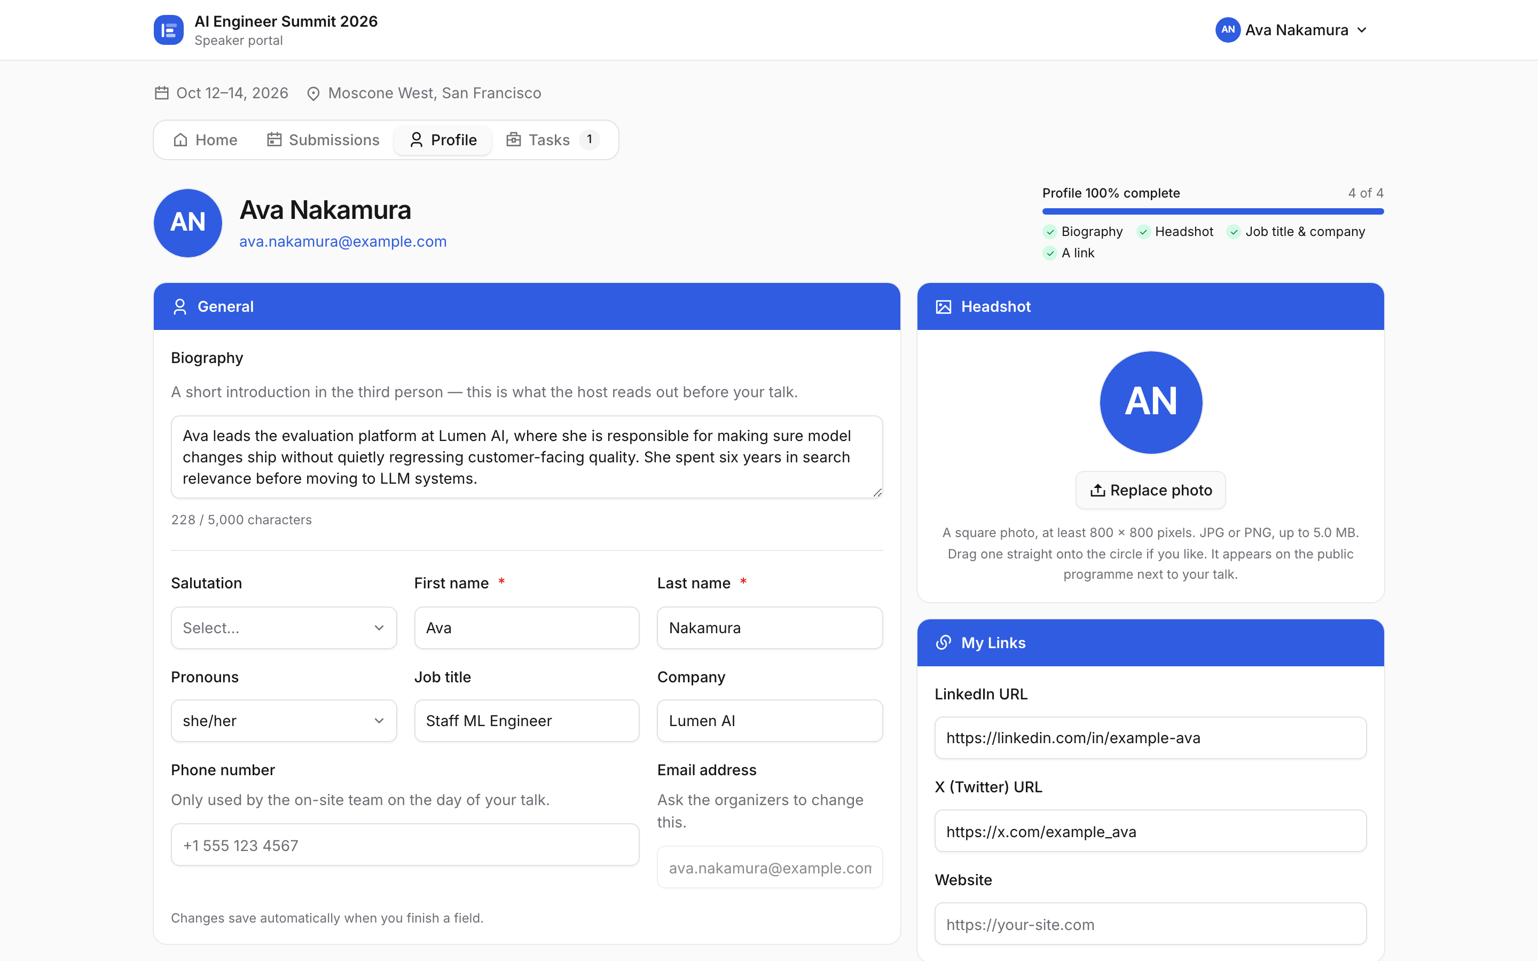Click the Phone number field
Viewport: 1538px width, 961px height.
pos(405,845)
